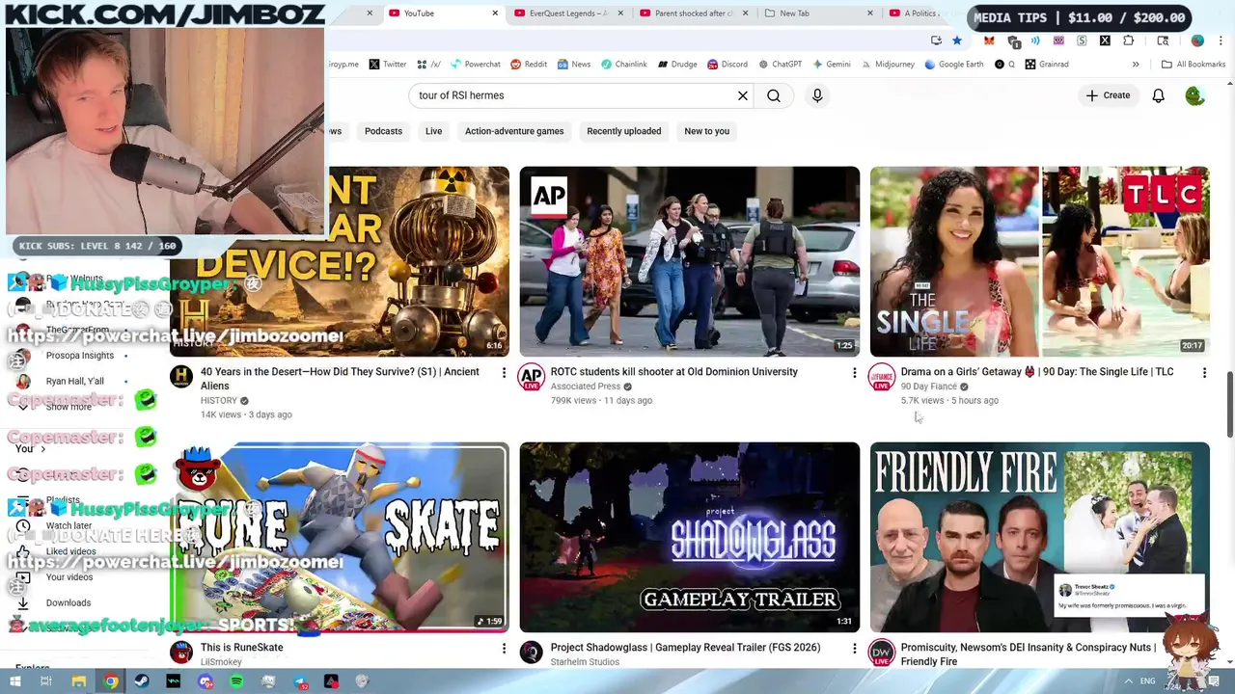Click the Create button
1235x694 pixels.
point(1108,95)
